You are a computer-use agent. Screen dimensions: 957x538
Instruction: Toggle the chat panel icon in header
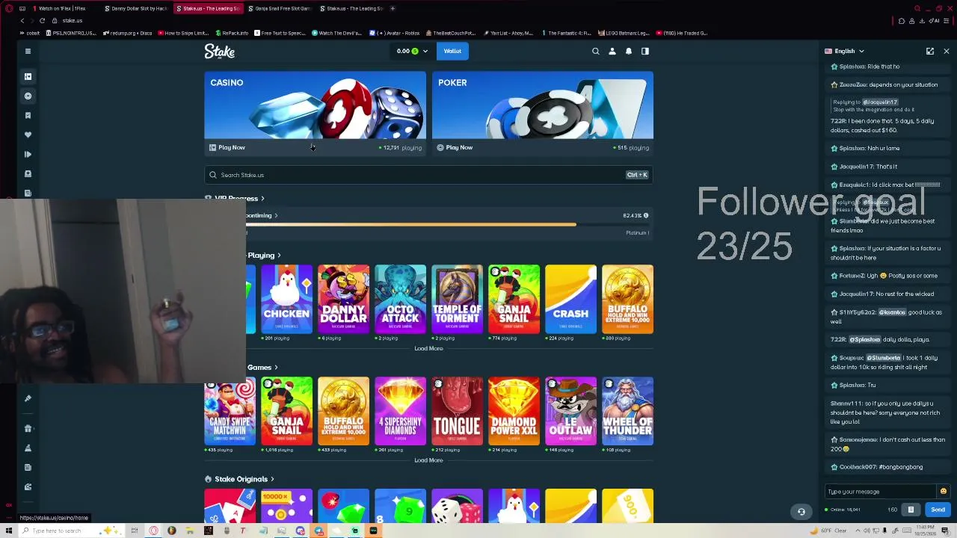[x=645, y=51]
